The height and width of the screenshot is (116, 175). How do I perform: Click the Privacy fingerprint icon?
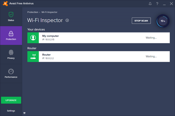click(11, 52)
